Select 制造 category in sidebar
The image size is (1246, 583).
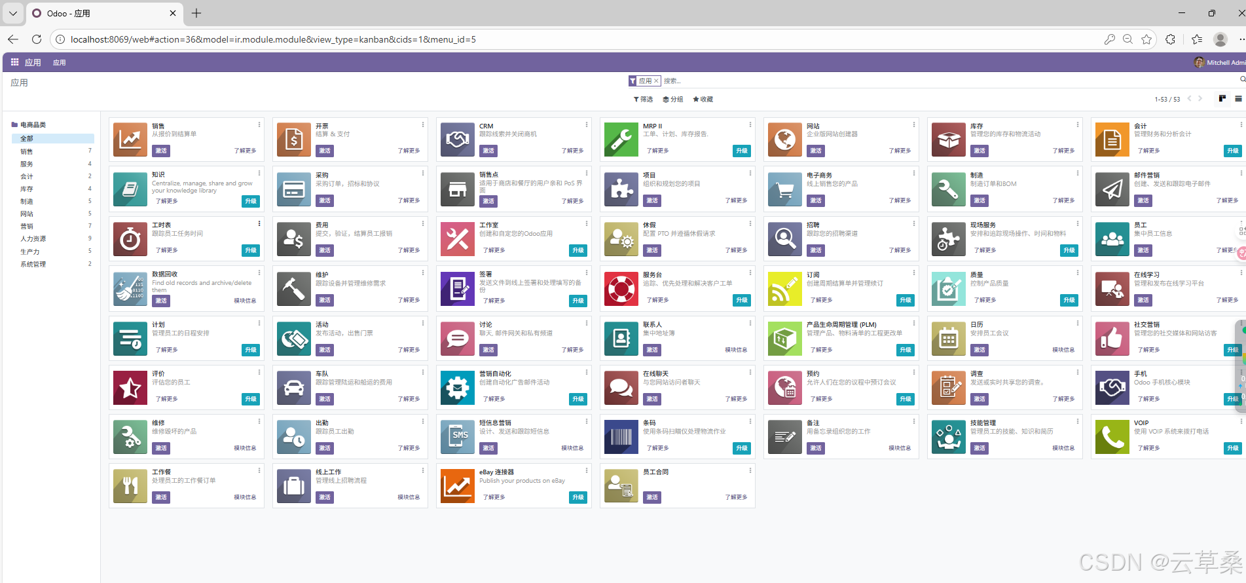point(53,201)
